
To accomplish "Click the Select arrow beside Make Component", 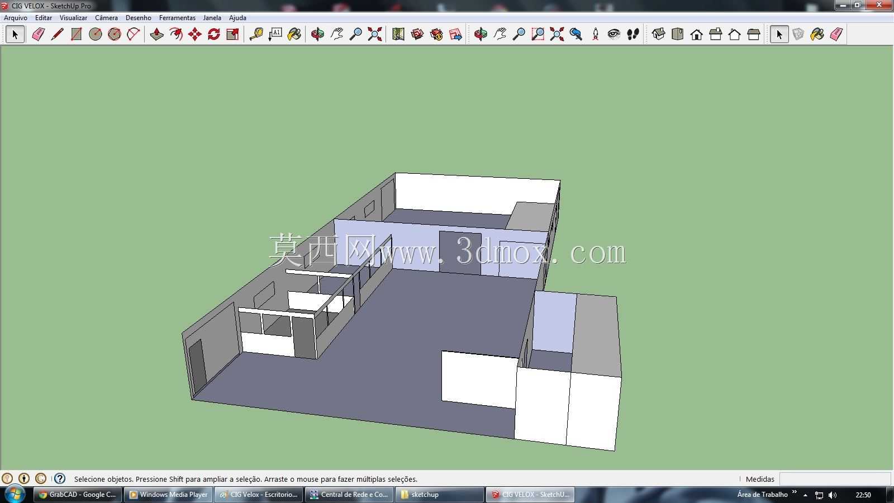I will (779, 34).
